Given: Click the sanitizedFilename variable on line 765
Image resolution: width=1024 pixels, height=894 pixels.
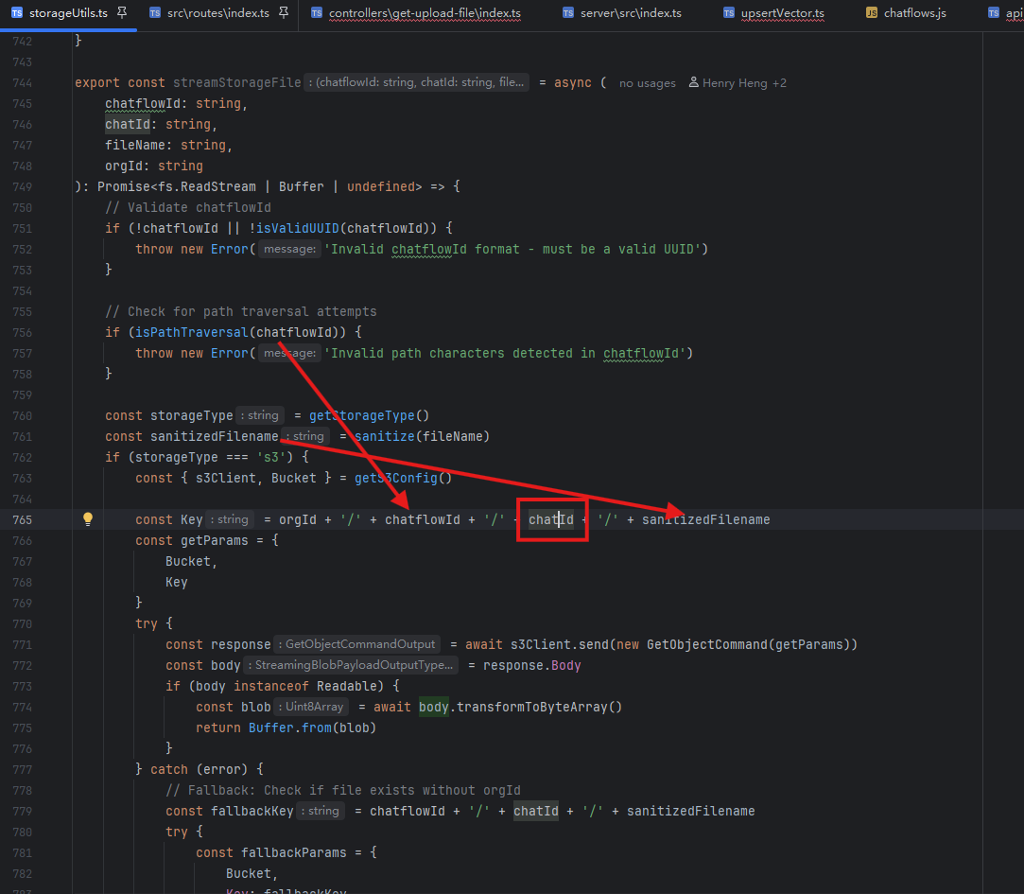Looking at the screenshot, I should [705, 519].
